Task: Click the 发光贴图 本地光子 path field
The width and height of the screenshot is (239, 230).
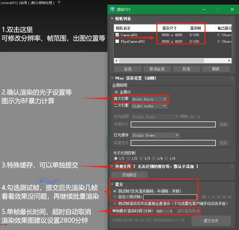Action: pos(173,124)
